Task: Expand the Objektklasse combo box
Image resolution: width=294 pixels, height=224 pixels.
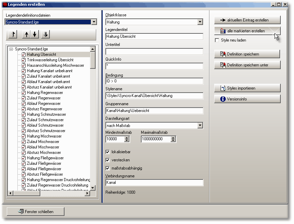Action: (200, 22)
